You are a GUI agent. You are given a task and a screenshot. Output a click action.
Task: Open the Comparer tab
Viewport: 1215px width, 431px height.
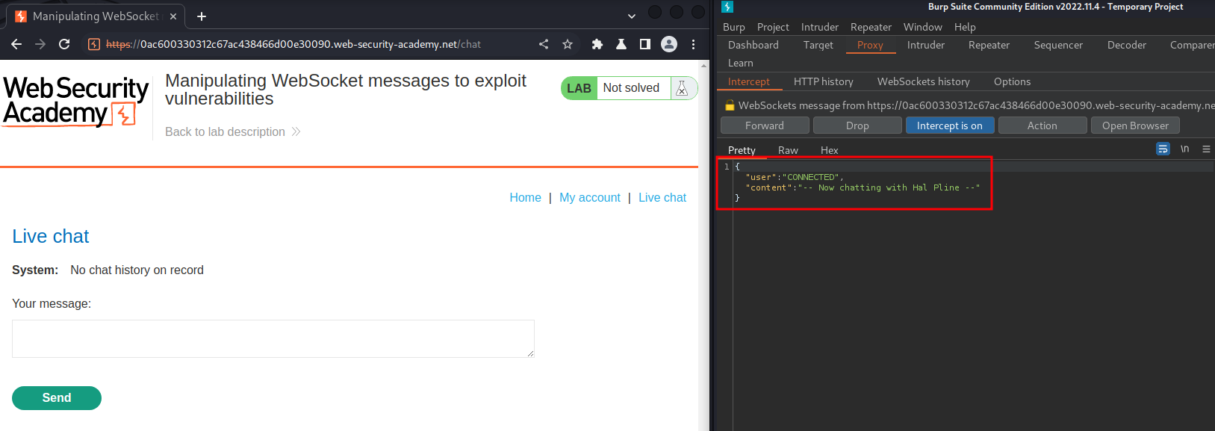tap(1192, 45)
